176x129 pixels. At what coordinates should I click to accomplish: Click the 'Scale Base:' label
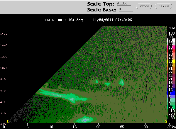click(102, 10)
